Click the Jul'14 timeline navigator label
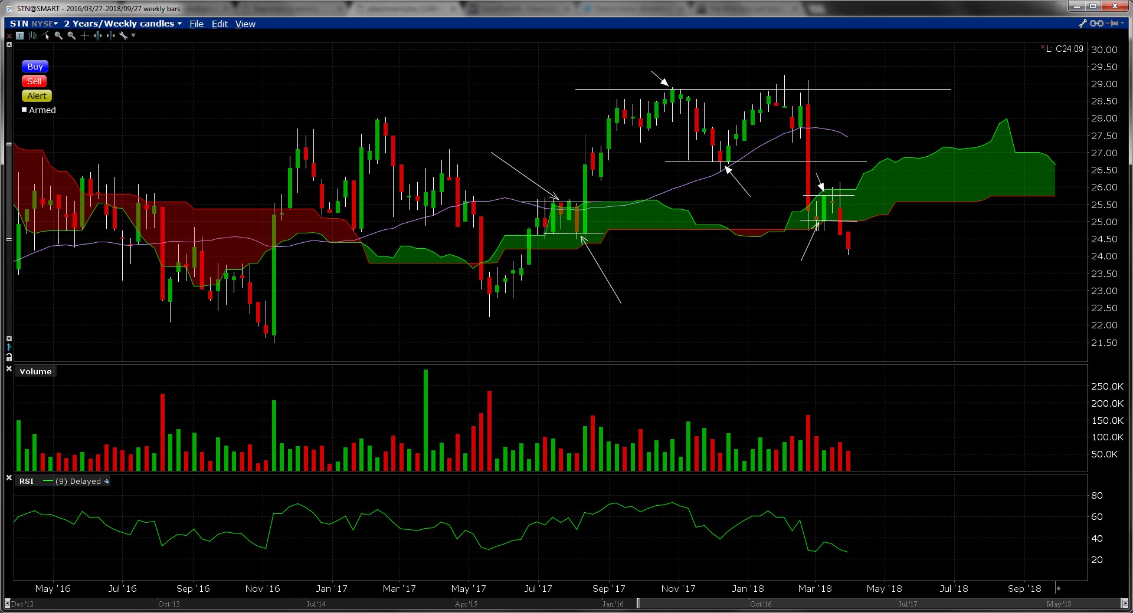 (x=316, y=604)
